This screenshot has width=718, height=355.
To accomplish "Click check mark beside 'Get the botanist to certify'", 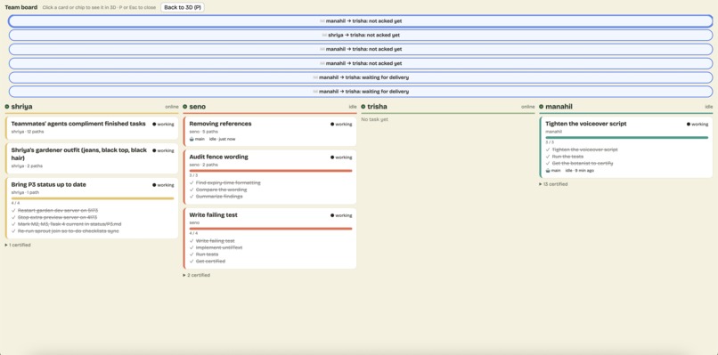I will [x=548, y=164].
